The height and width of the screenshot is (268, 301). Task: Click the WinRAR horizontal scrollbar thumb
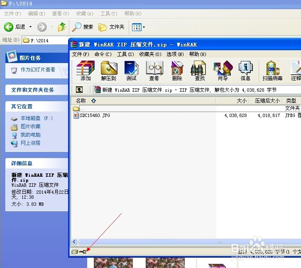[x=190, y=242]
